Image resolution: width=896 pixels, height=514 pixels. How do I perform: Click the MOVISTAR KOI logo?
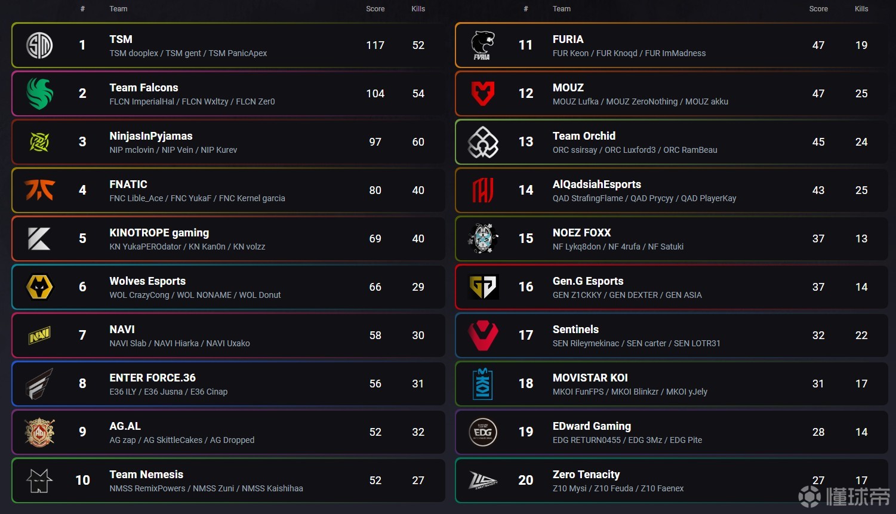483,384
